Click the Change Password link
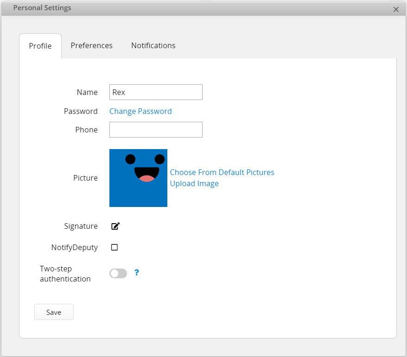 click(x=140, y=111)
